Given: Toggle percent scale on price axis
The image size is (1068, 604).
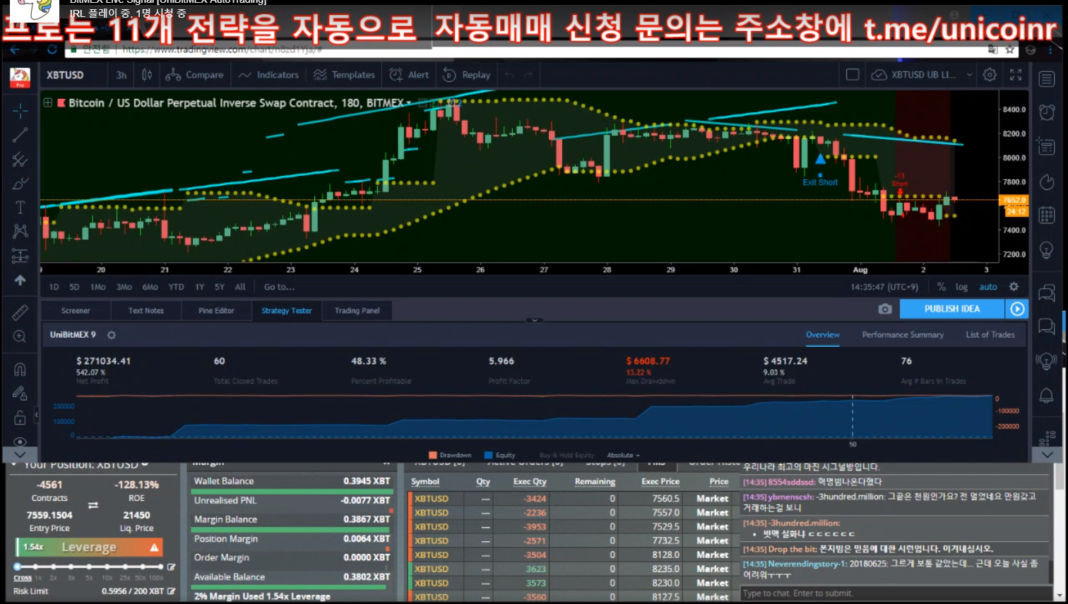Looking at the screenshot, I should (x=941, y=287).
